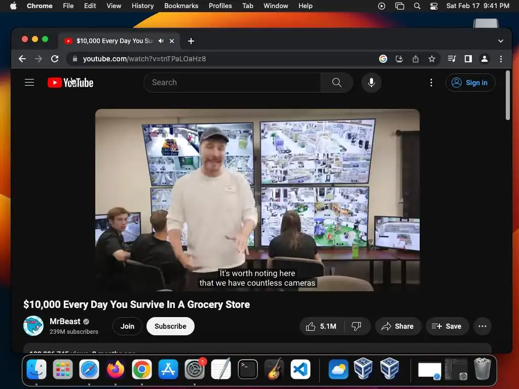The height and width of the screenshot is (389, 519).
Task: Share the video
Action: tap(398, 326)
